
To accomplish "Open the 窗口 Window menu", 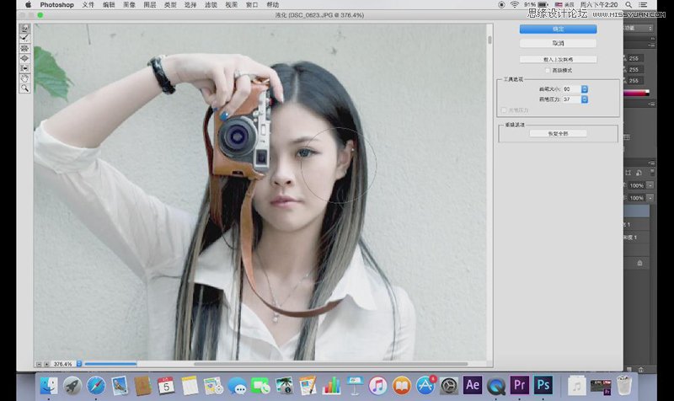I will pyautogui.click(x=252, y=5).
